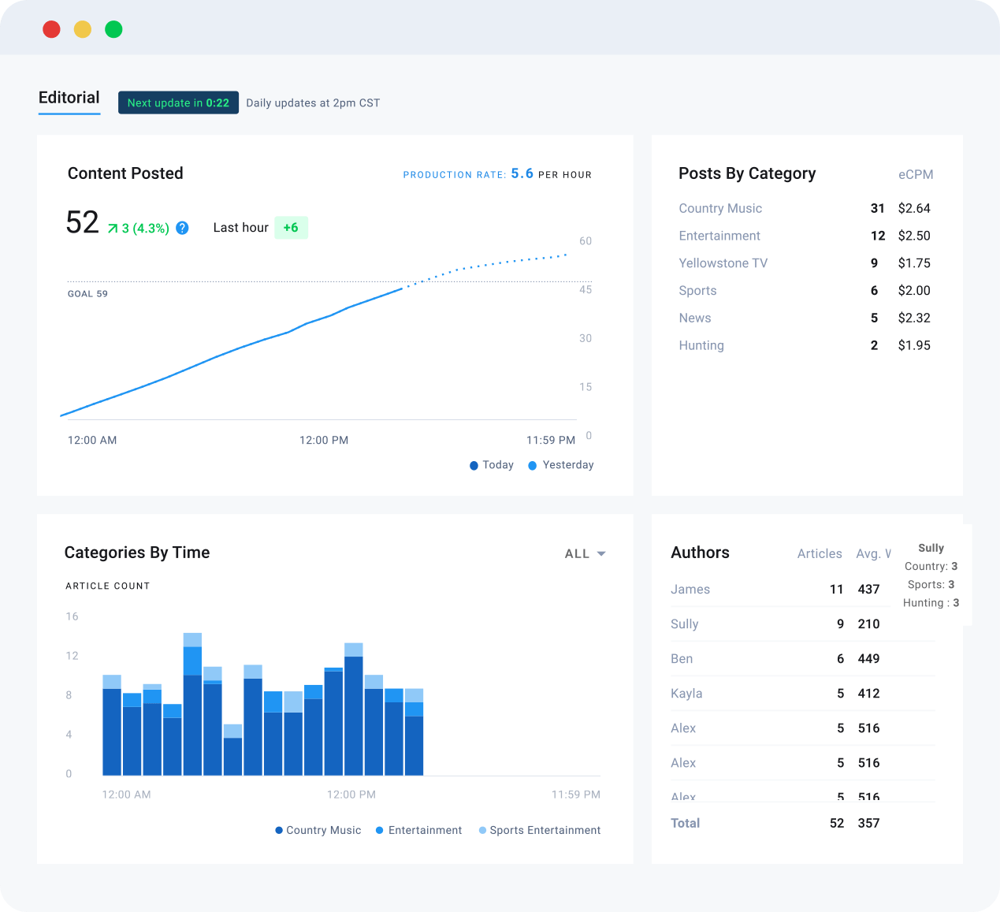1000x912 pixels.
Task: Click the production rate 5.6 value
Action: [522, 173]
